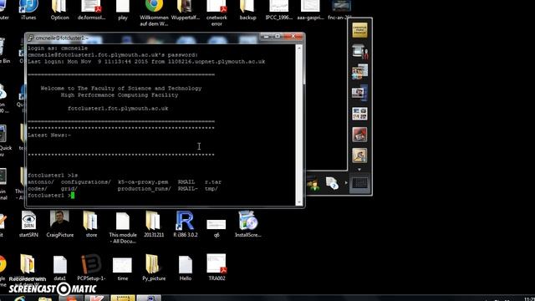Click the grid panel gadget button

pos(359,183)
